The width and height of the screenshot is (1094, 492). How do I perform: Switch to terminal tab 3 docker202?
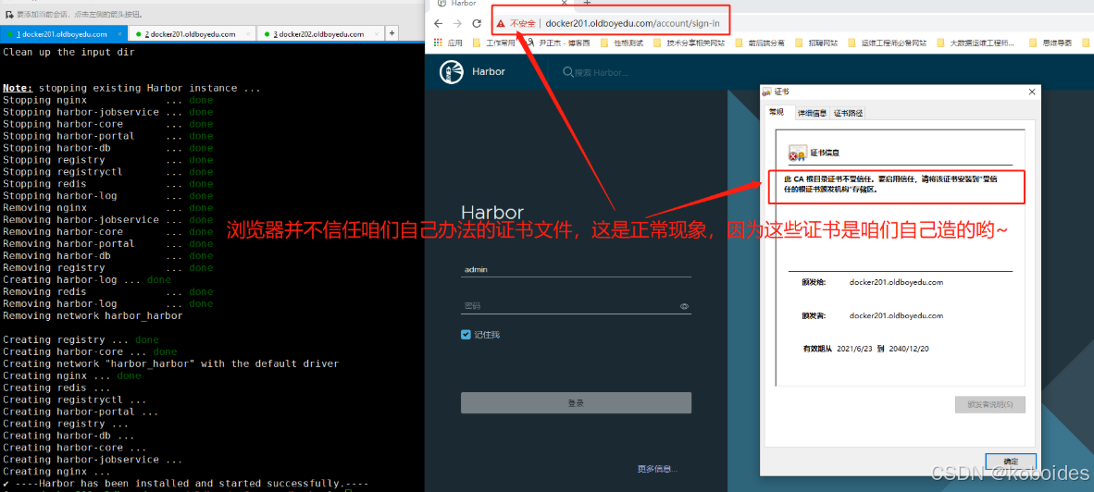point(319,33)
